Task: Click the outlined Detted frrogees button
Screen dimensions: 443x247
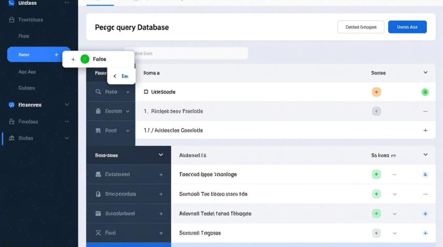Action: coord(361,27)
